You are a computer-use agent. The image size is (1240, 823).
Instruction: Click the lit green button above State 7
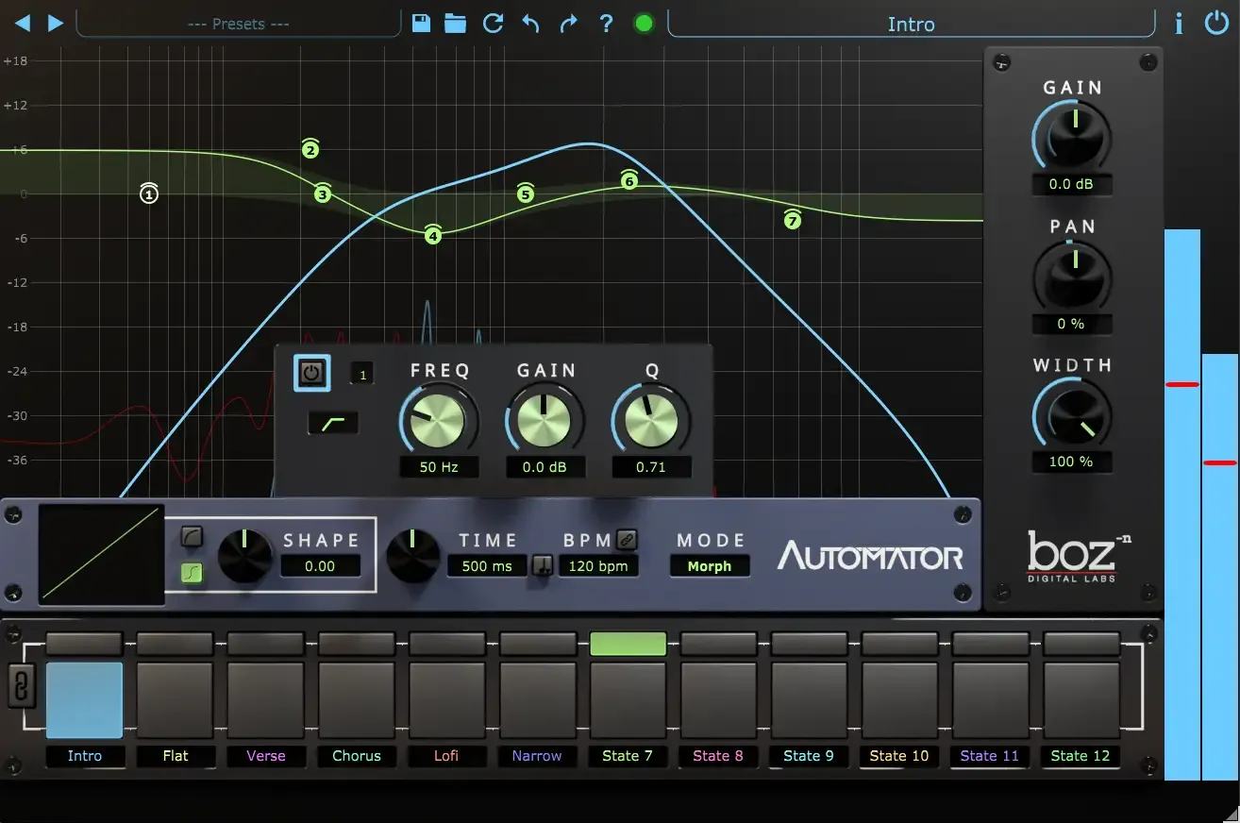click(x=628, y=644)
